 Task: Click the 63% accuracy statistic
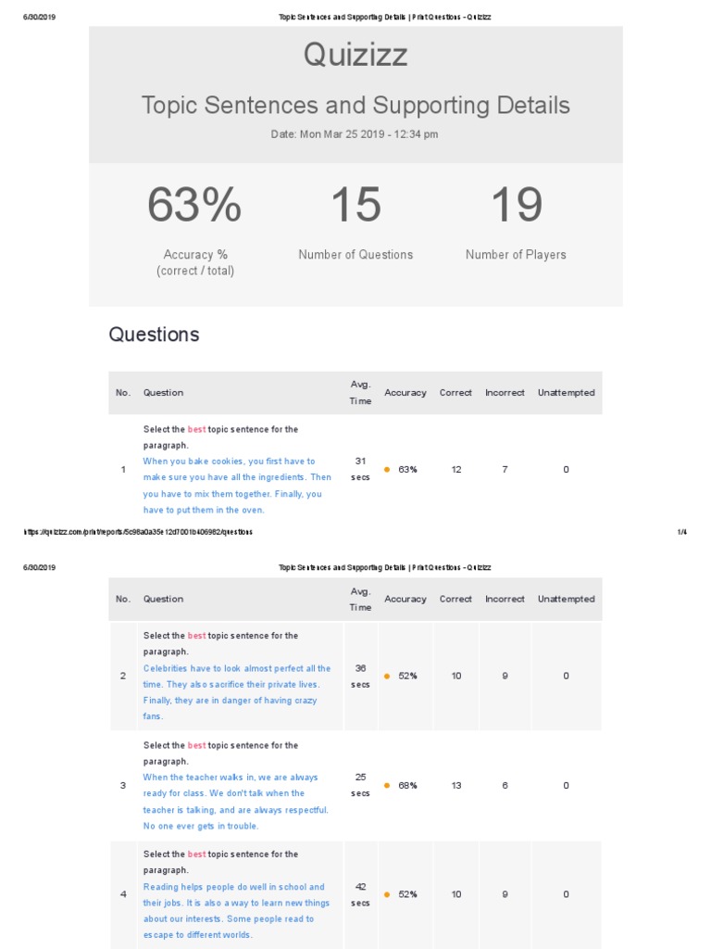(x=194, y=206)
